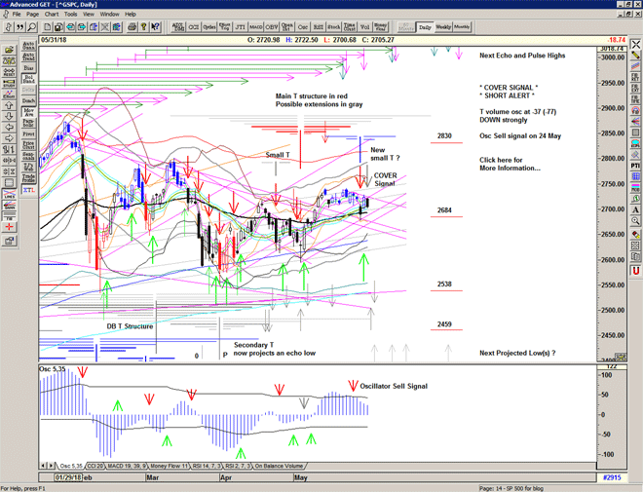This screenshot has width=643, height=492.
Task: Toggle the Daily timeframe button
Action: click(425, 27)
